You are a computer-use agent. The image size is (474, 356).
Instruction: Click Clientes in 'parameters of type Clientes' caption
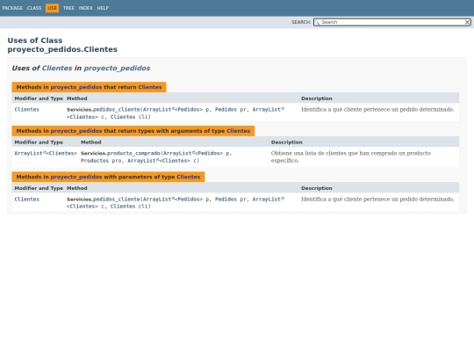pyautogui.click(x=189, y=177)
